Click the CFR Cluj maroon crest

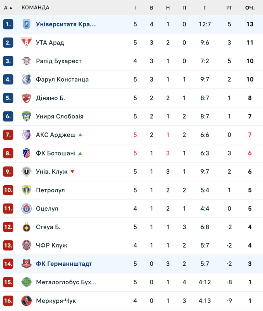point(26,245)
